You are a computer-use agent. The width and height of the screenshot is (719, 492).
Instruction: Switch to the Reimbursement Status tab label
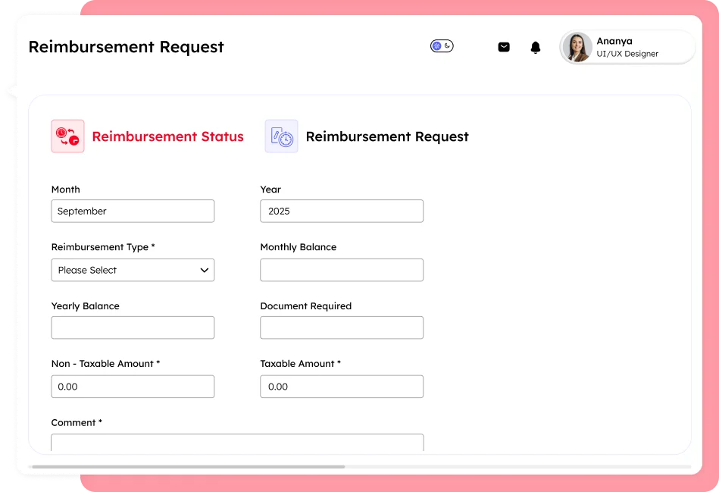(x=167, y=137)
